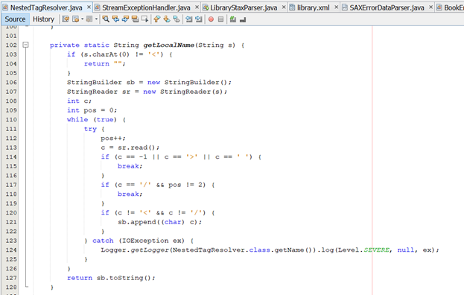Image resolution: width=464 pixels, height=295 pixels.
Task: Click the 'while (true)' statement
Action: coord(92,119)
